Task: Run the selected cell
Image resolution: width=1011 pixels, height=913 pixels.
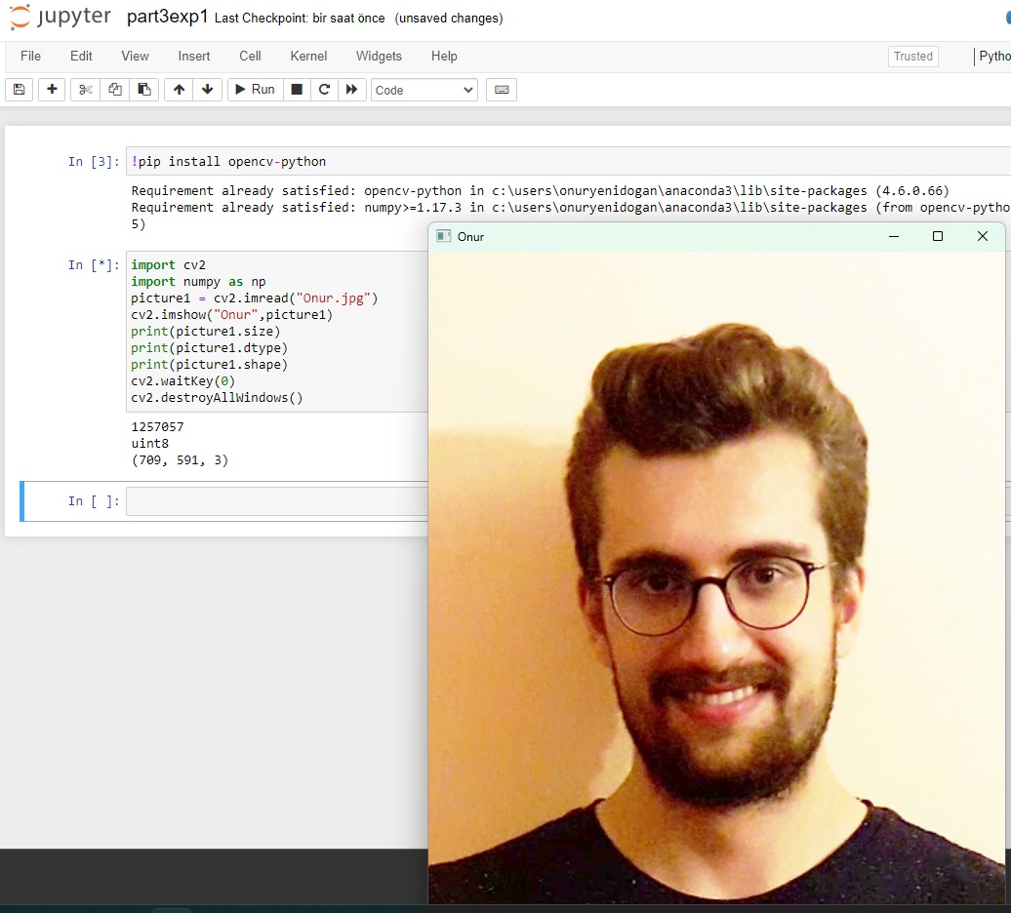Action: (x=256, y=90)
